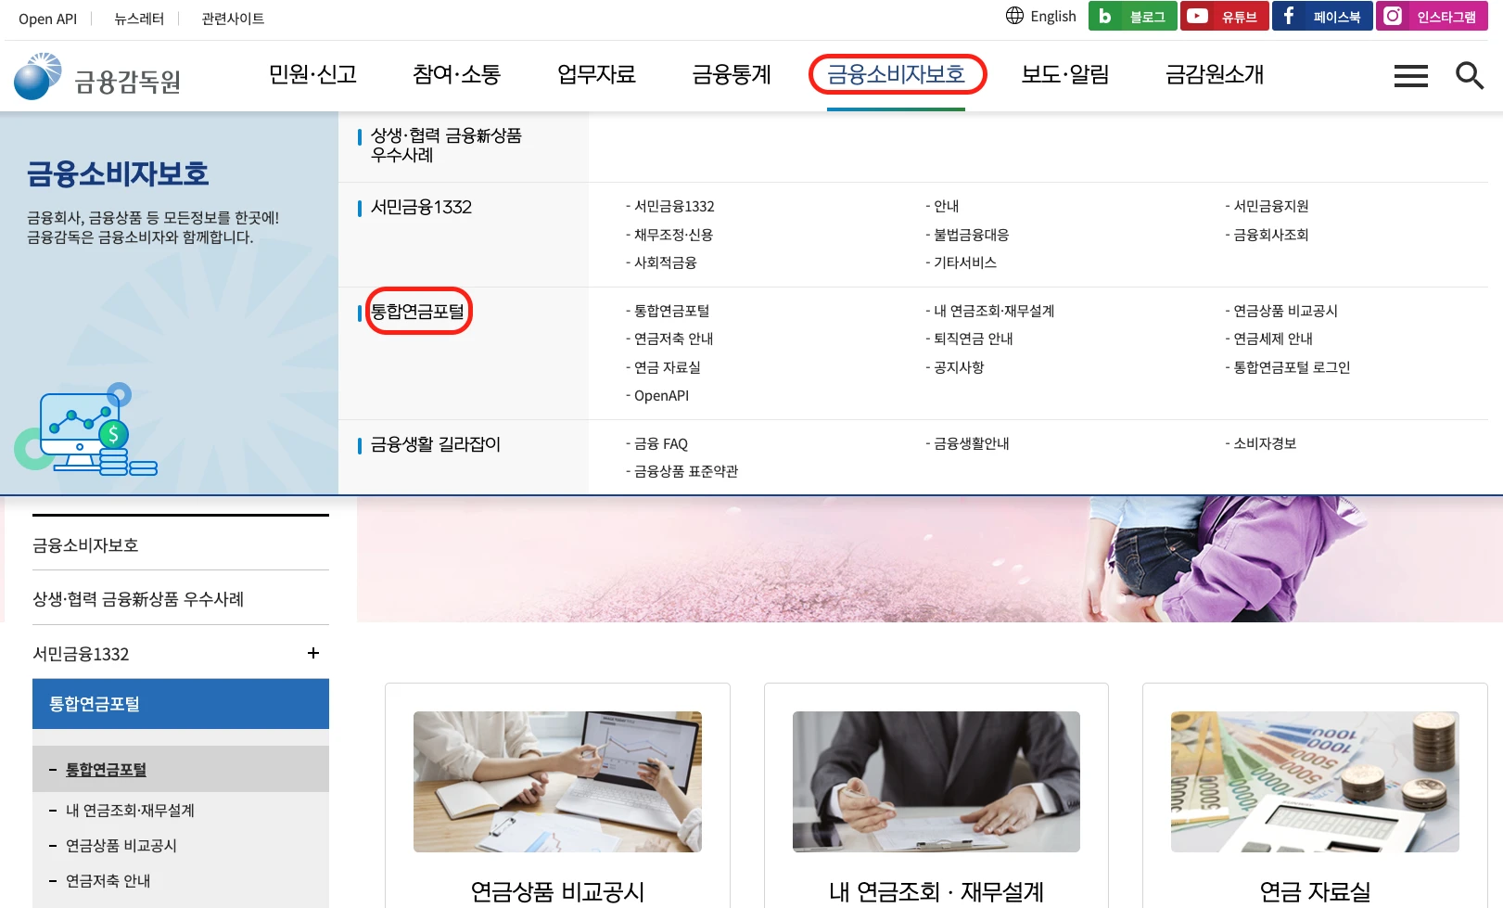Select 연금상품 비교공시 in the left sidebar
The width and height of the screenshot is (1503, 908).
coord(121,846)
